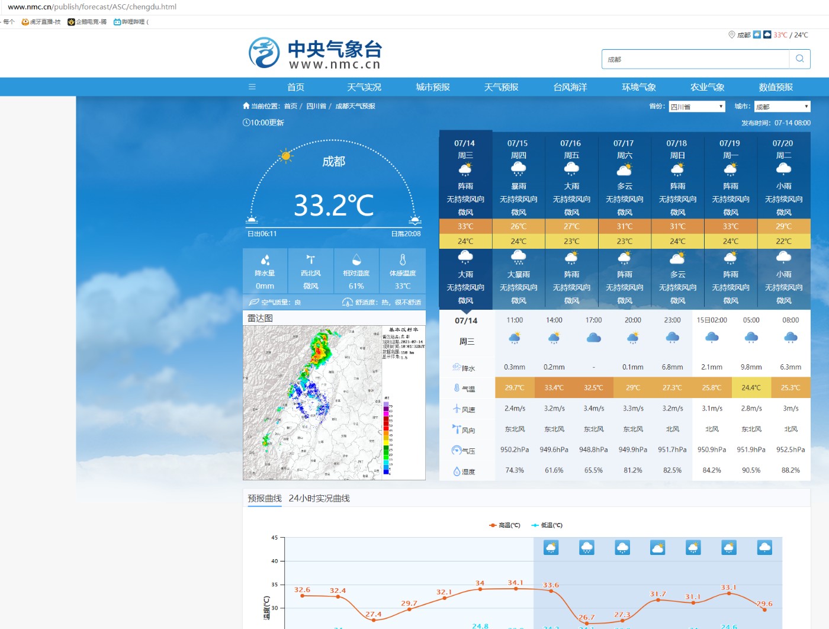829x629 pixels.
Task: Click the 相对湿度 droplet icon
Action: coord(356,259)
